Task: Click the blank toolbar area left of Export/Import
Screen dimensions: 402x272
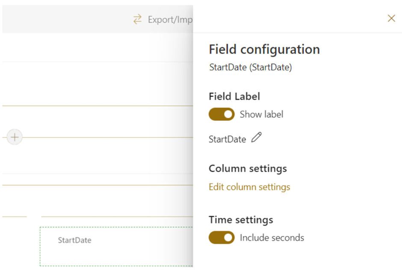Action: click(64, 20)
